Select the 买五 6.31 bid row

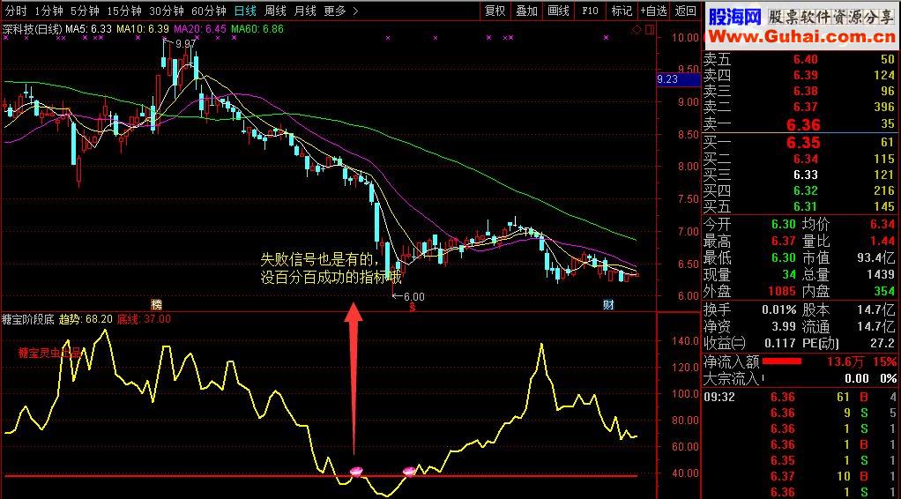[800, 206]
